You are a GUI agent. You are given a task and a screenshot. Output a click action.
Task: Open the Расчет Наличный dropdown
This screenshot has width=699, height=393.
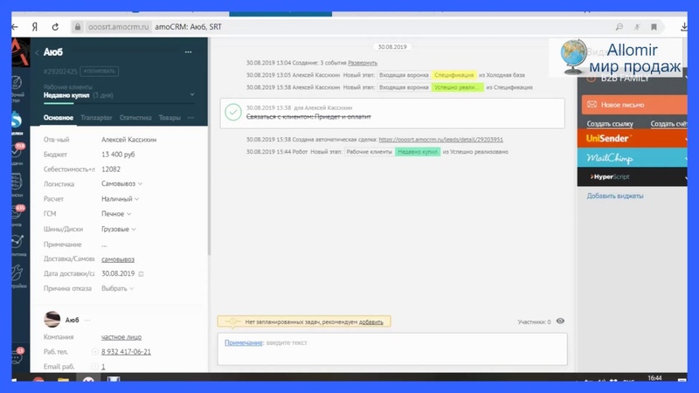point(121,199)
